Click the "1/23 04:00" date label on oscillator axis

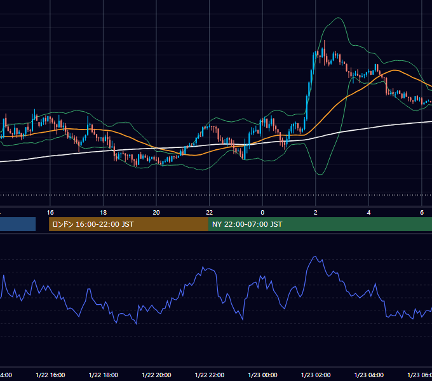point(368,375)
